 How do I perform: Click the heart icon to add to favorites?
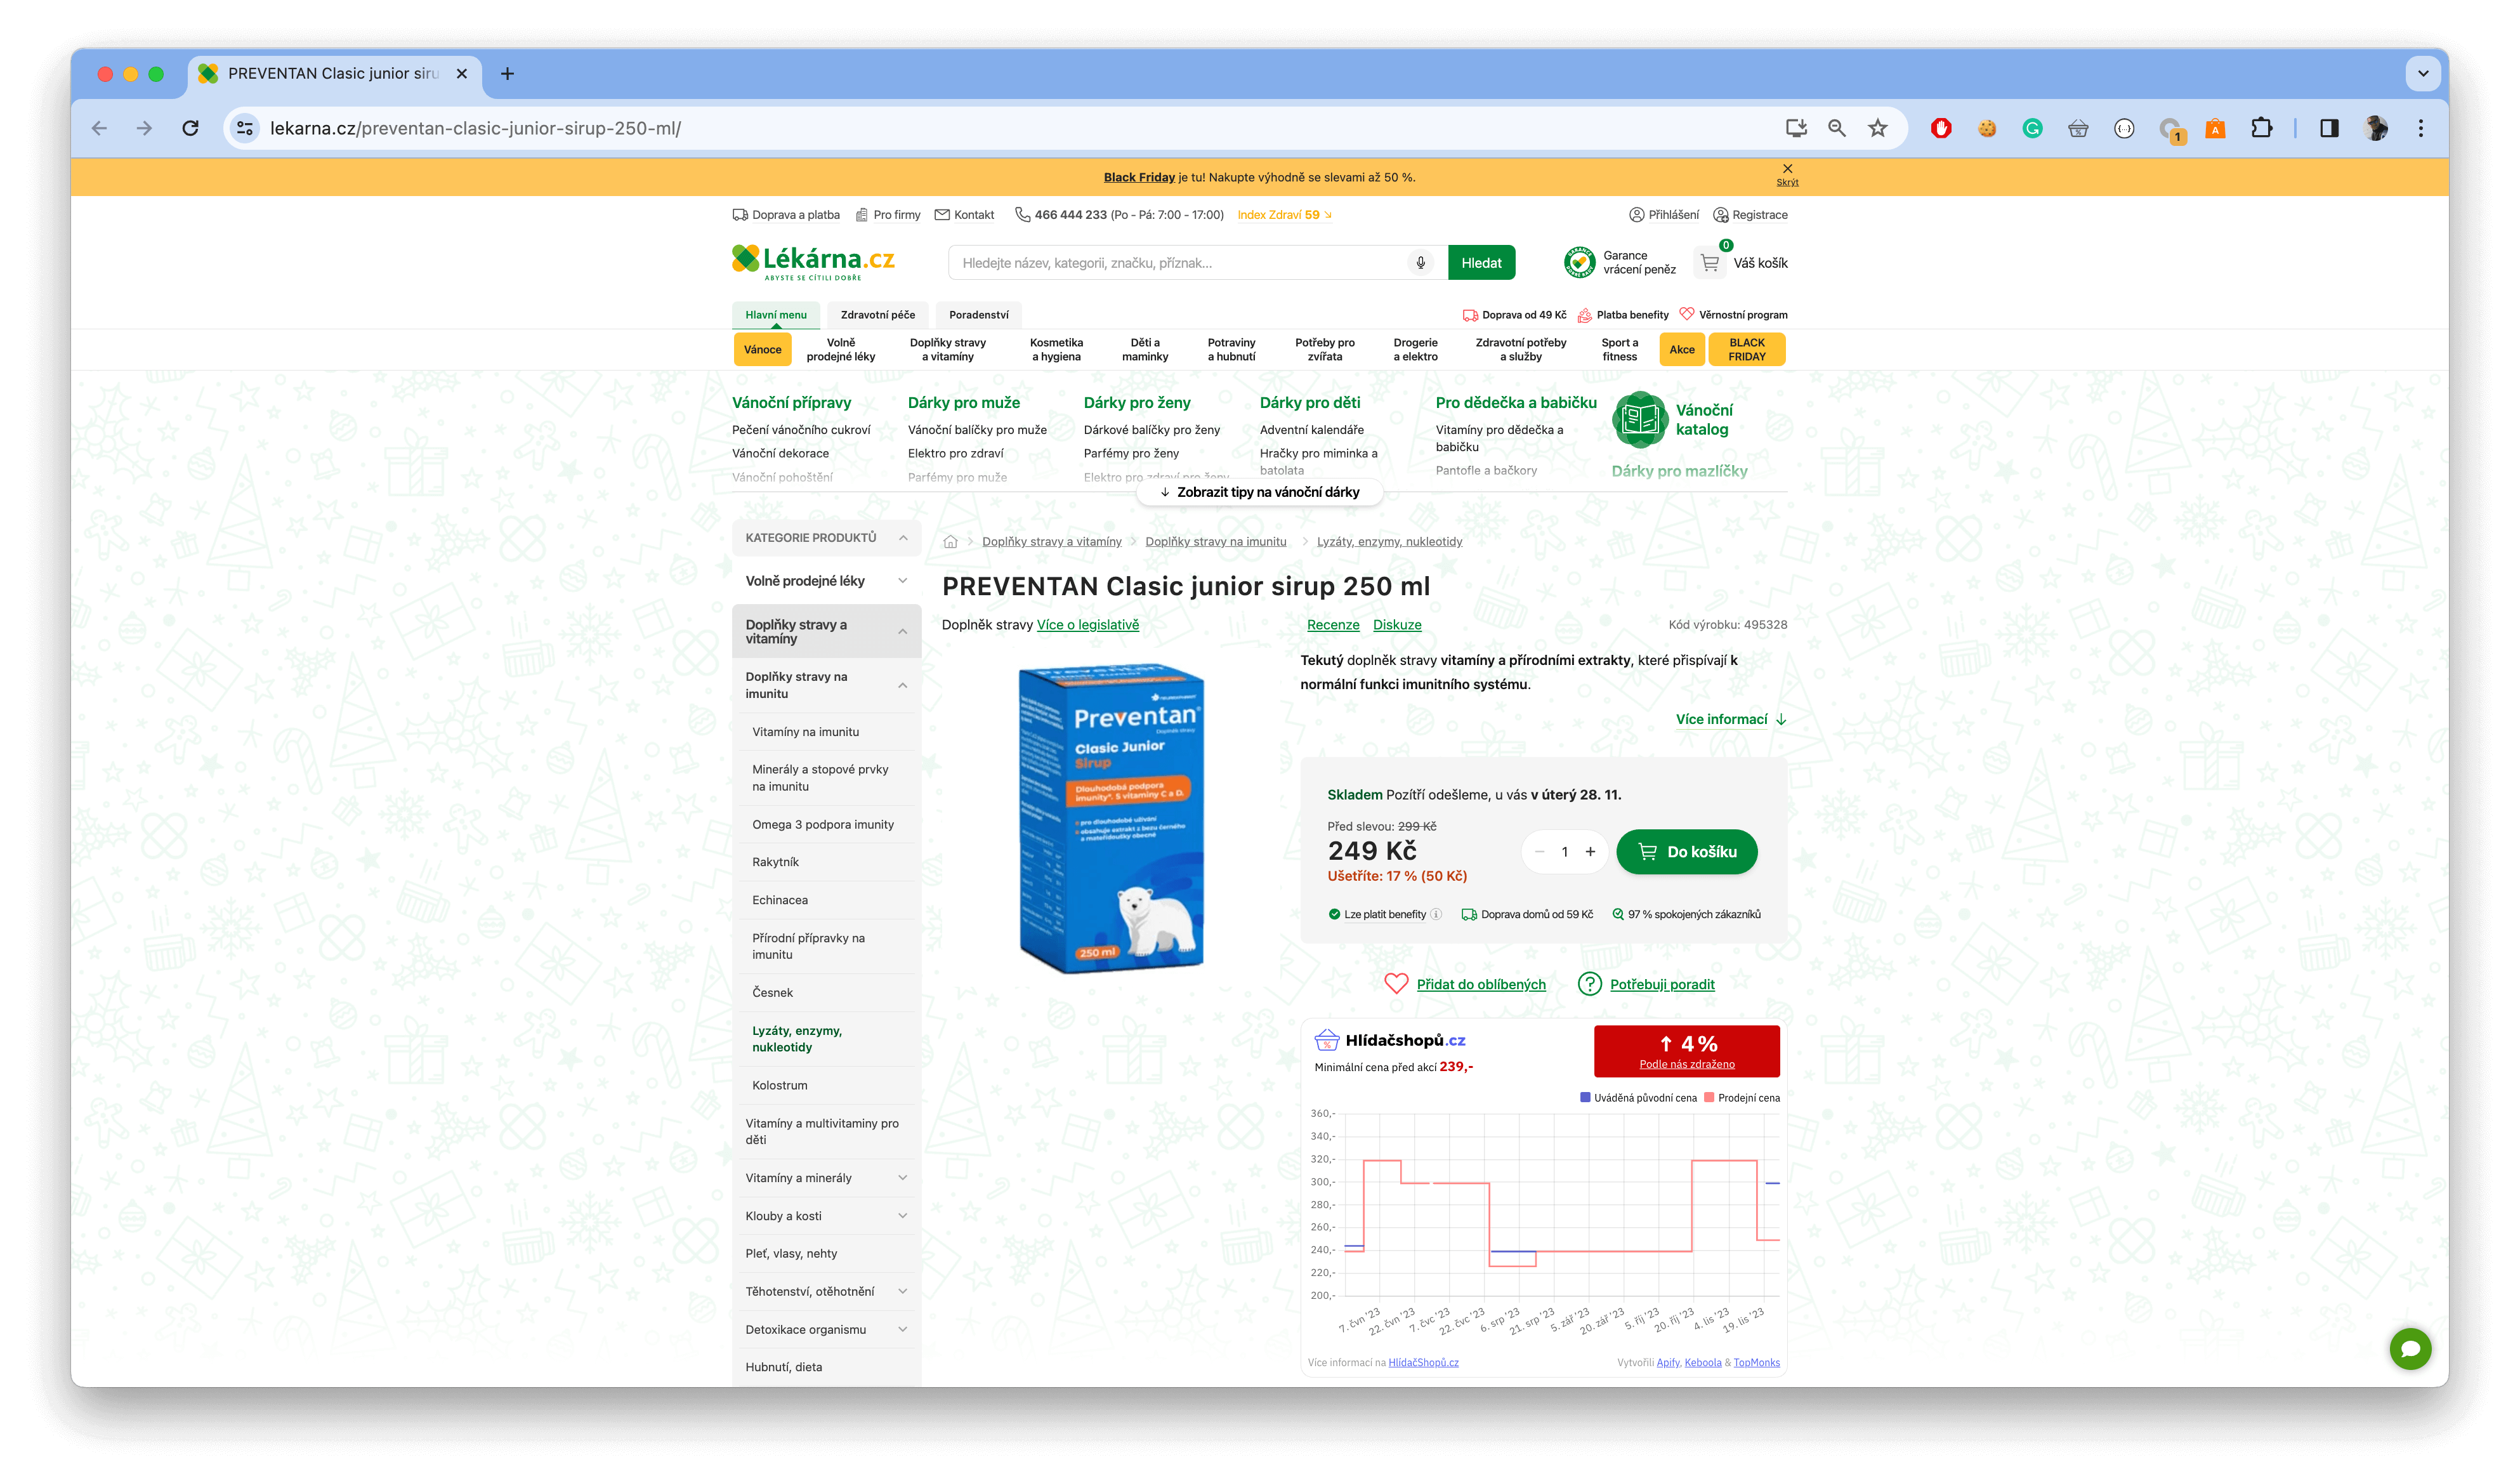[x=1397, y=984]
